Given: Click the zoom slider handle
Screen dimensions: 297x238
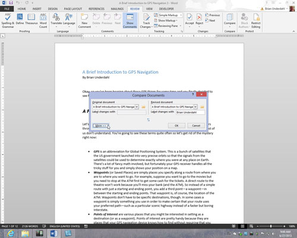Looking at the screenshot, I should pyautogui.click(x=271, y=226).
